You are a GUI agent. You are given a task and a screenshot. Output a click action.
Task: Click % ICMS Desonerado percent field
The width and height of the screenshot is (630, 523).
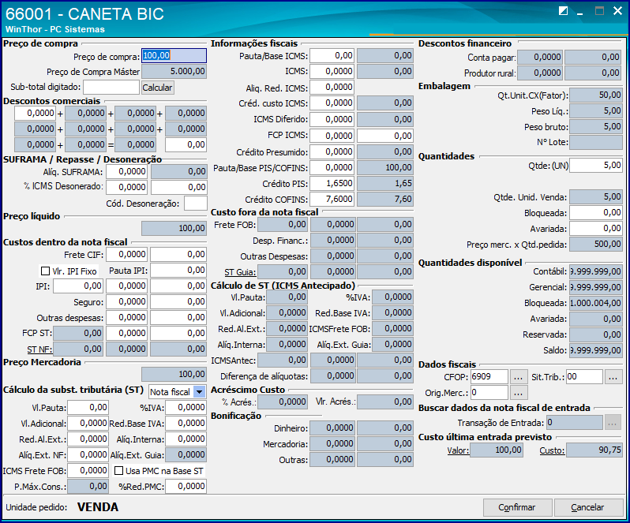coord(127,187)
